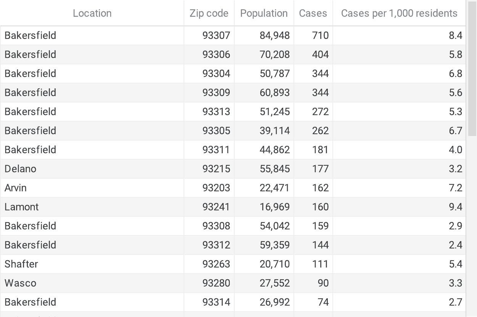Sort by the Population column header
The image size is (477, 317).
(x=264, y=13)
